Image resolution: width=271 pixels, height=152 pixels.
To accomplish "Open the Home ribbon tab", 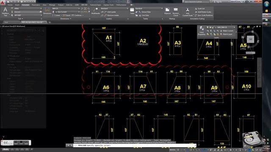I will (10, 5).
